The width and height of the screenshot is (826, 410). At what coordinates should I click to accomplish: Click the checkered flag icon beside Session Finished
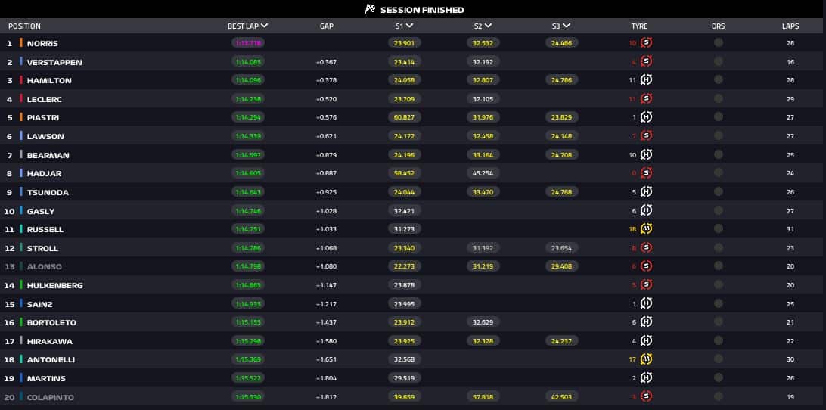[371, 9]
